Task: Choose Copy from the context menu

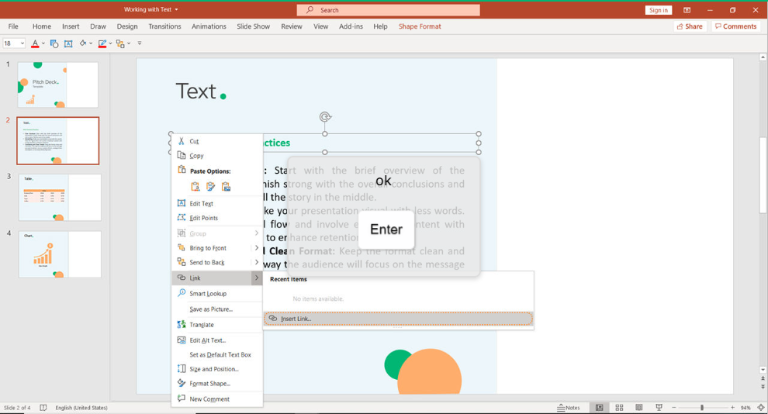Action: [x=217, y=156]
